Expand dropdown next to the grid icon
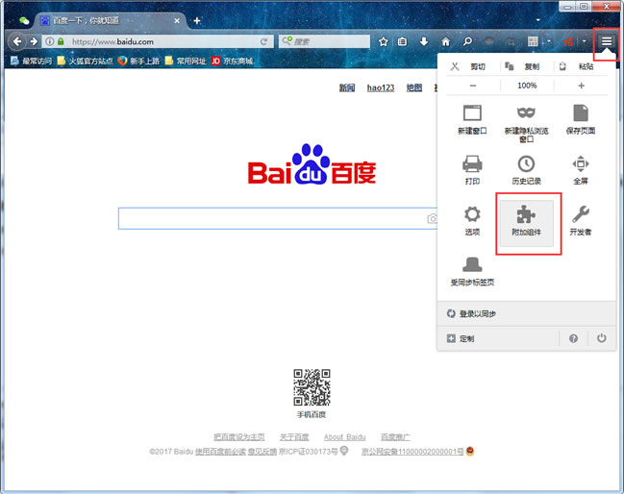The width and height of the screenshot is (624, 494). 549,41
